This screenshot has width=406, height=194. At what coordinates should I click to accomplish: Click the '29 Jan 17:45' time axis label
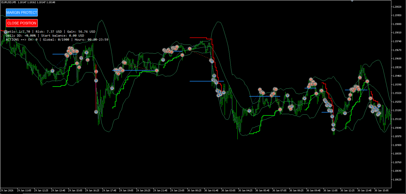109,191
